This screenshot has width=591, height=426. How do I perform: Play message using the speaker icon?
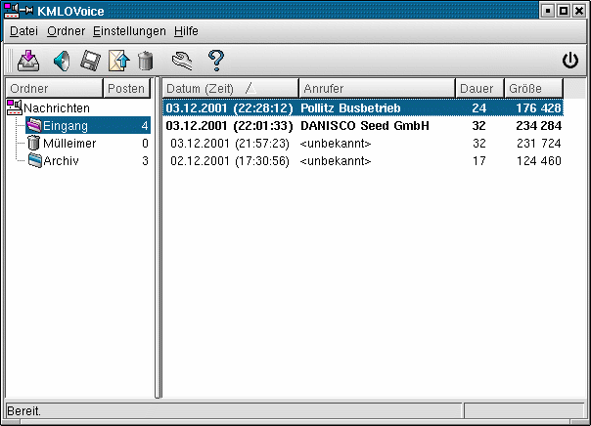coord(63,61)
